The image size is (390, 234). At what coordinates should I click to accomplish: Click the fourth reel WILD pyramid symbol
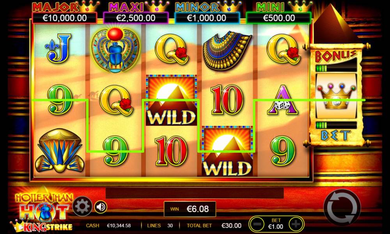(x=227, y=151)
